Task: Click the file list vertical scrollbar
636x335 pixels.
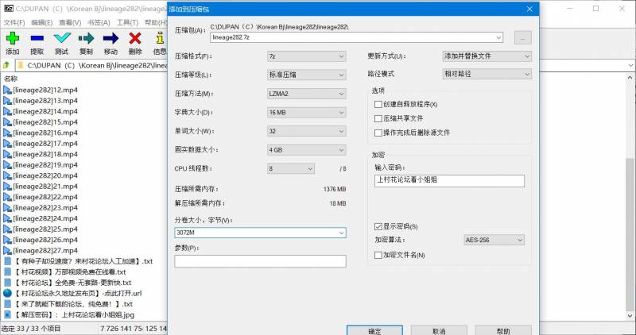Action: coord(630,198)
